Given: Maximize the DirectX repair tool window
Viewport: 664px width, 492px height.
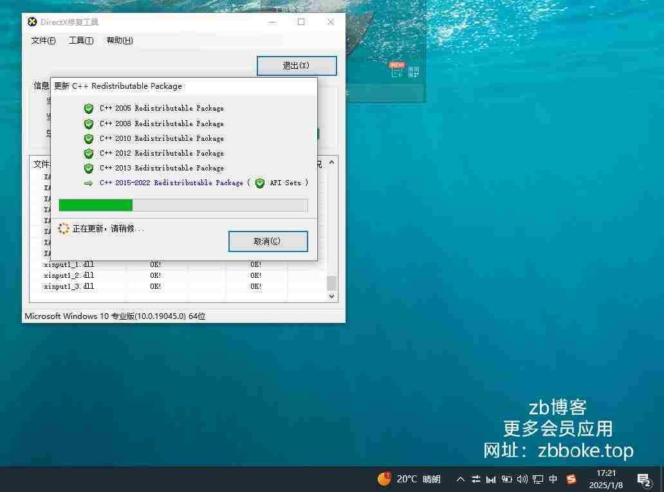Looking at the screenshot, I should [x=301, y=22].
